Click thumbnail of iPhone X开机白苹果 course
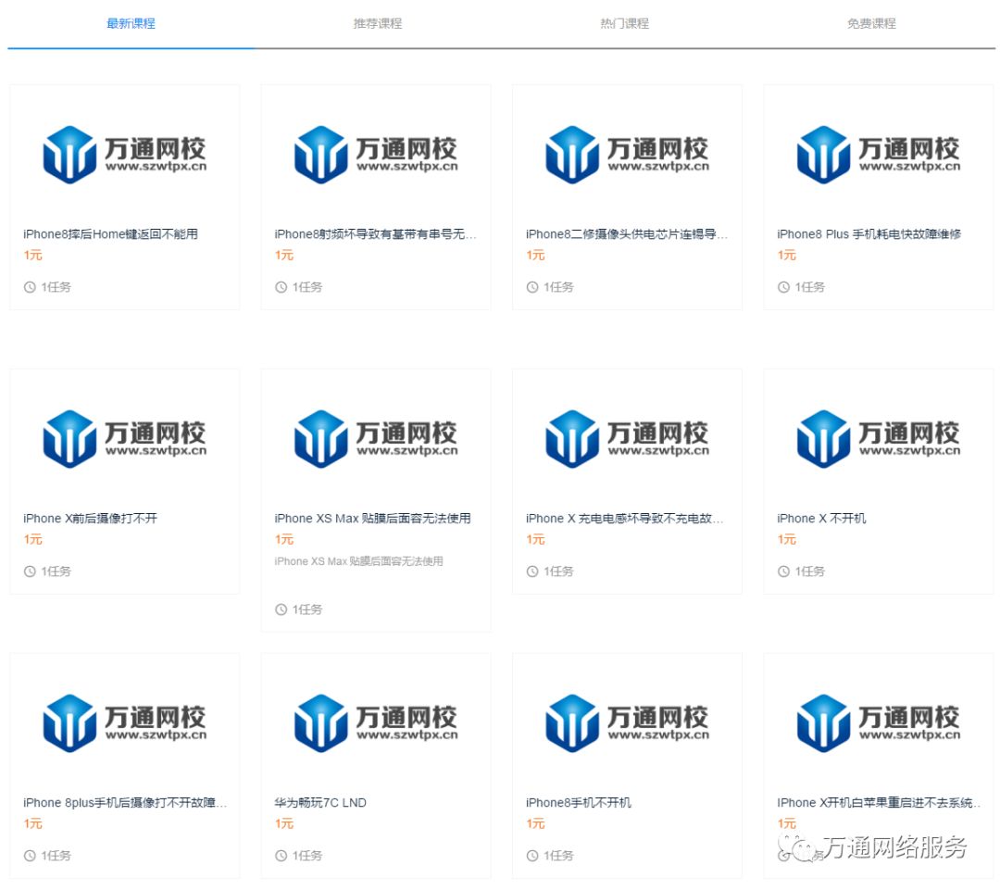Image resolution: width=1000 pixels, height=891 pixels. 879,723
